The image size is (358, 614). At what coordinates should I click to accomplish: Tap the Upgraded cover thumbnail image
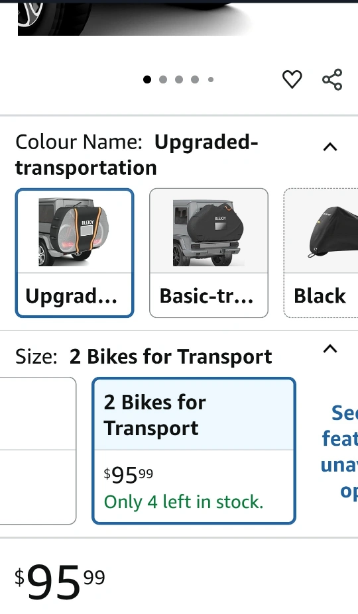[x=74, y=232]
